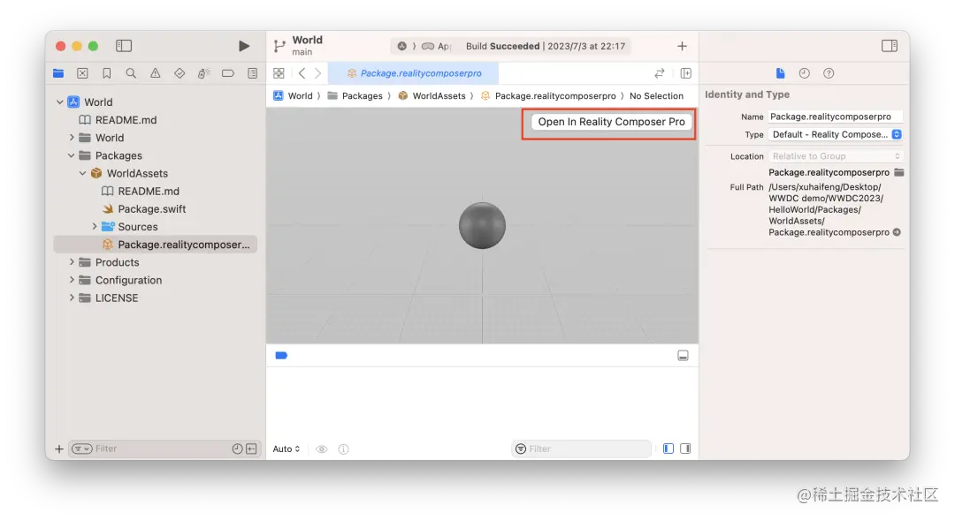Screen dimensions: 955x520
Task: Focus the navigator Filter field
Action: [164, 448]
